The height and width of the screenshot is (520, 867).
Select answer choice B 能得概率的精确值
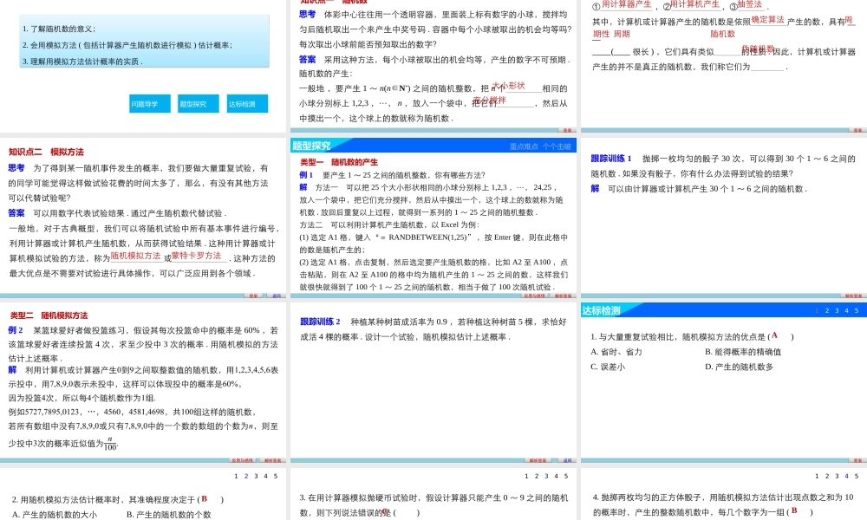(743, 352)
